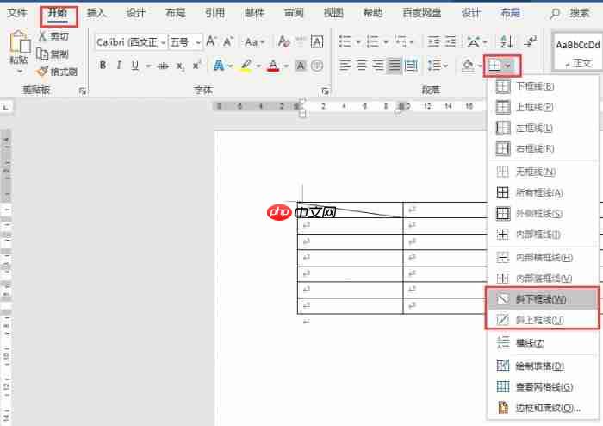Screen dimensions: 603x426
Task: Open the Calibri font name dropdown
Action: tap(164, 42)
